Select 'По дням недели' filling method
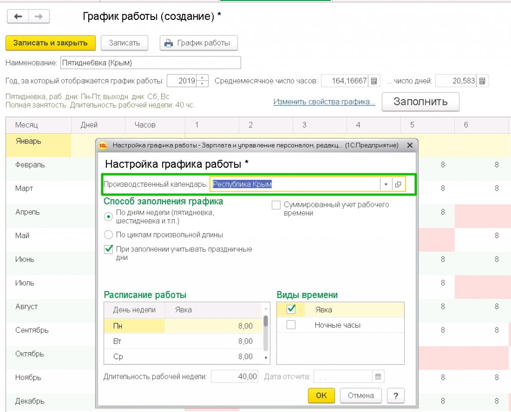Viewport: 511px width, 412px height. pos(108,217)
